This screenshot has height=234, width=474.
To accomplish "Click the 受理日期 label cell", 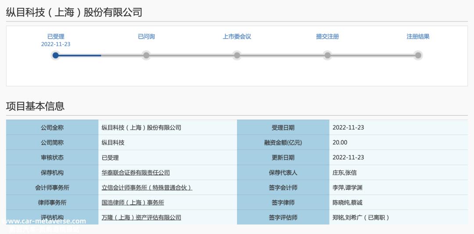I will click(283, 128).
